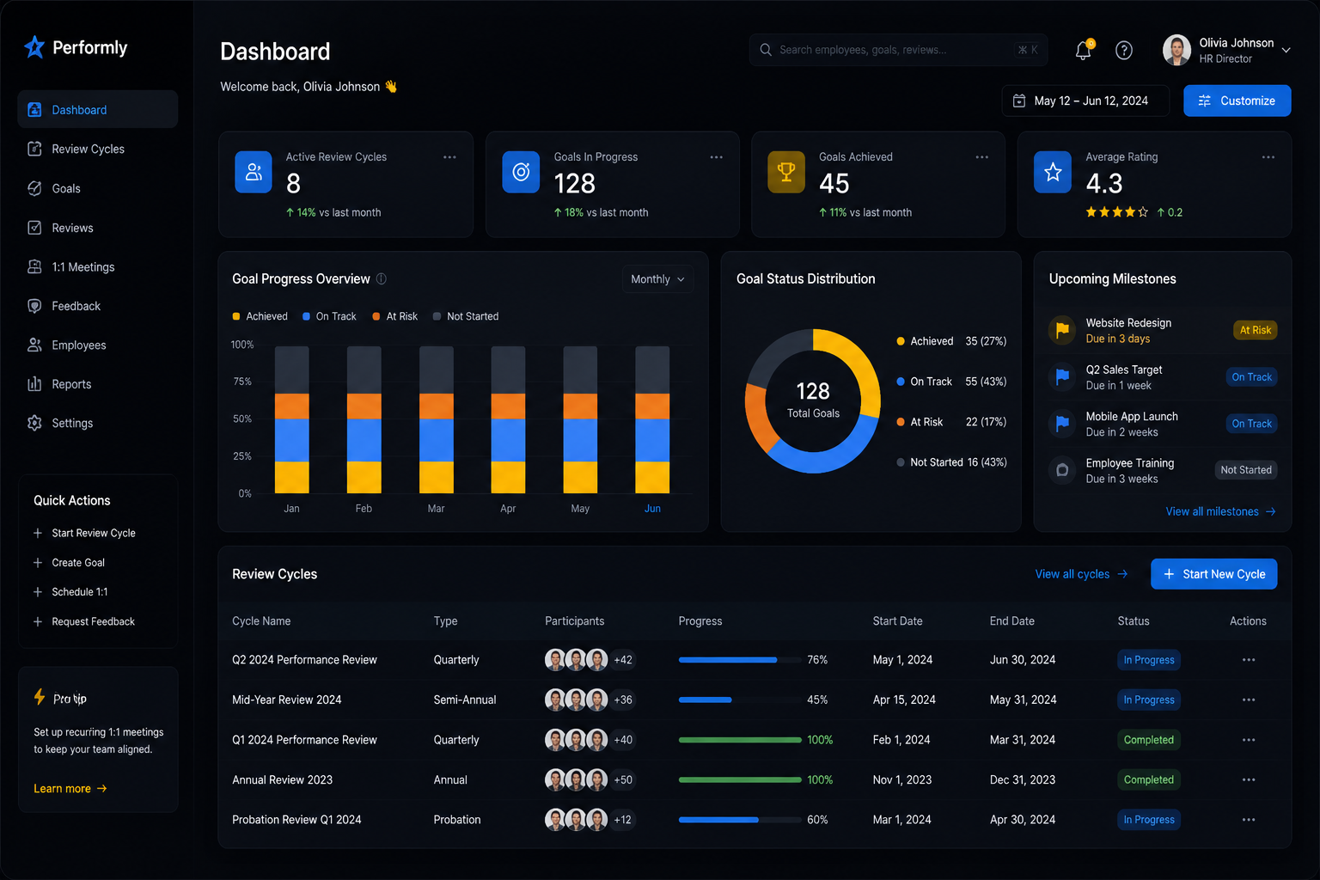This screenshot has height=880, width=1320.
Task: Toggle On Track series in chart legend
Action: coord(328,316)
